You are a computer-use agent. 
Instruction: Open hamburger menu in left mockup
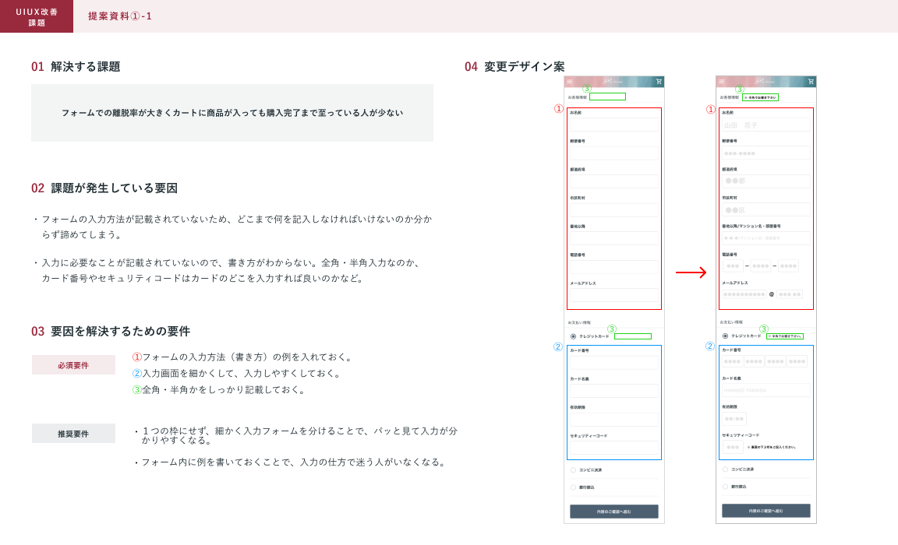pyautogui.click(x=569, y=82)
